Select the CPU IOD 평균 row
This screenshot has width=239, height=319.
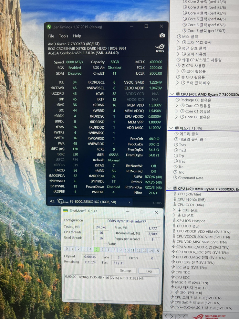186,226
